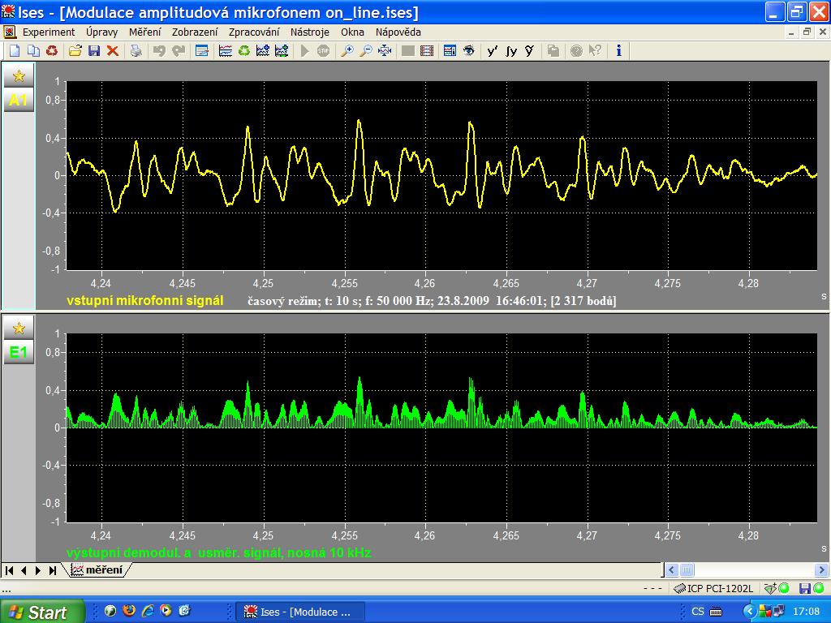This screenshot has height=623, width=831.
Task: Click the undo arrow toolbar icon
Action: [x=160, y=51]
